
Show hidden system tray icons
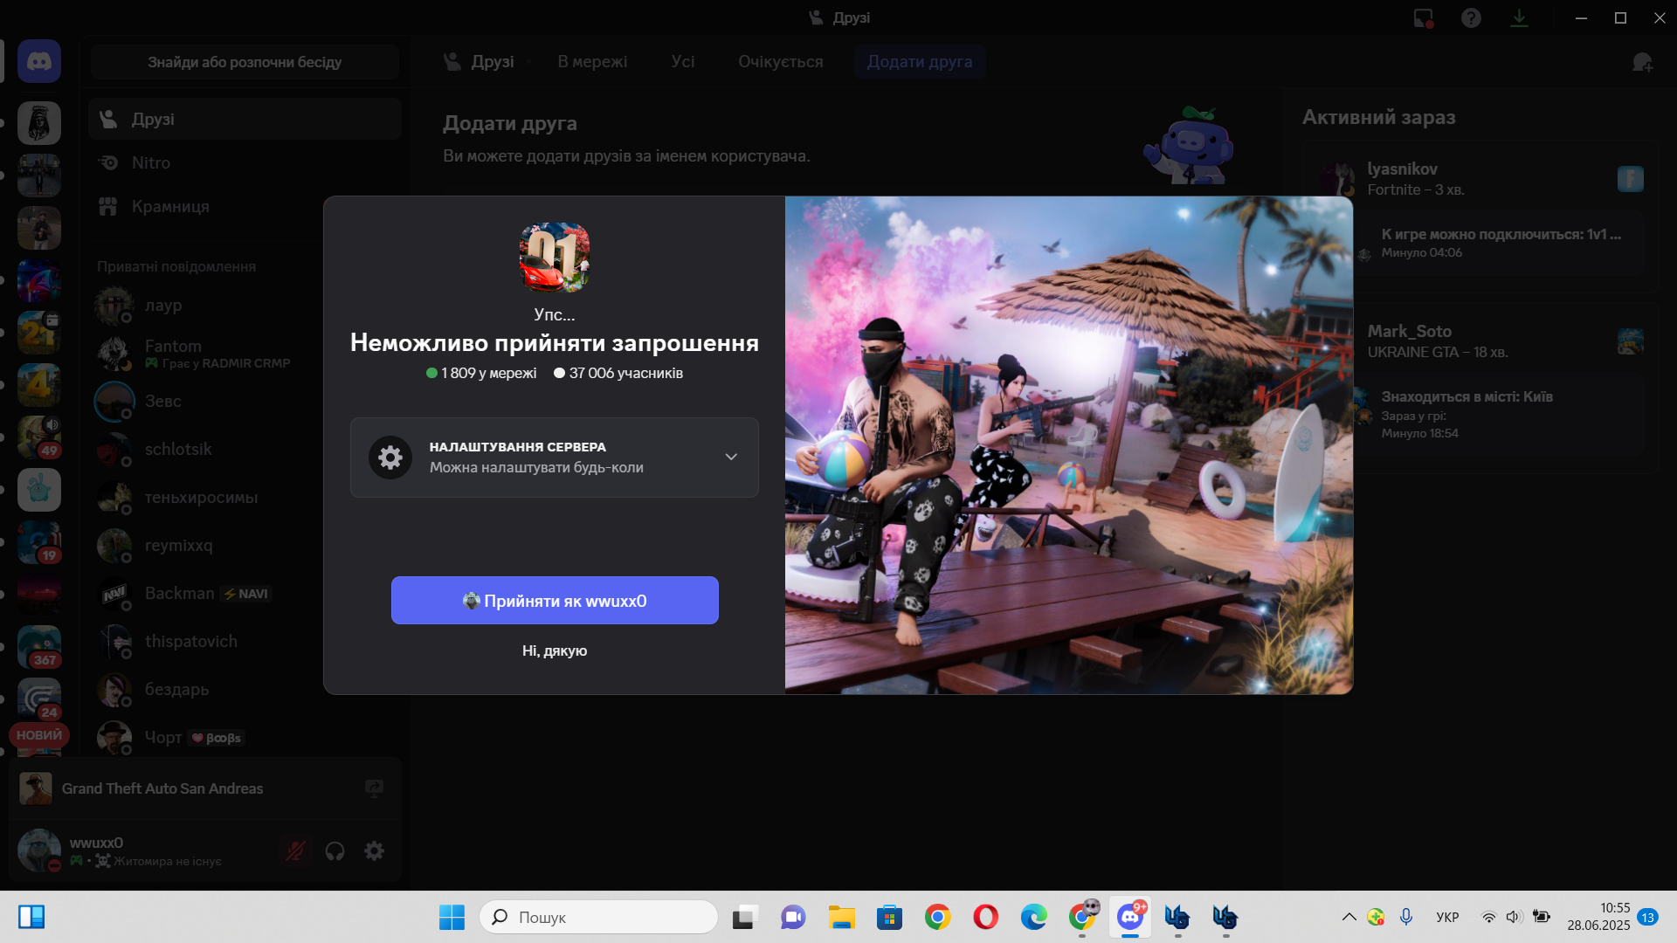pos(1349,917)
